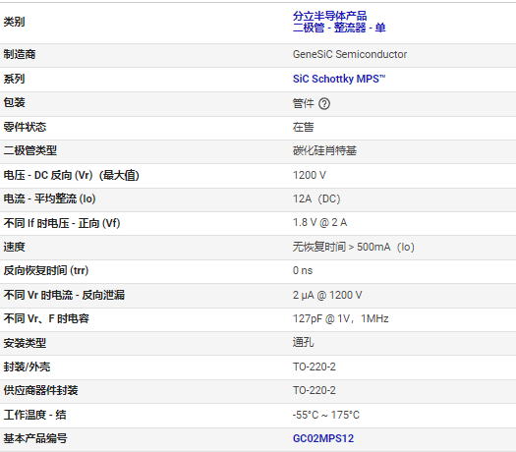Click the 12A (DC) current value
Viewport: 516px width, 452px height.
click(316, 199)
